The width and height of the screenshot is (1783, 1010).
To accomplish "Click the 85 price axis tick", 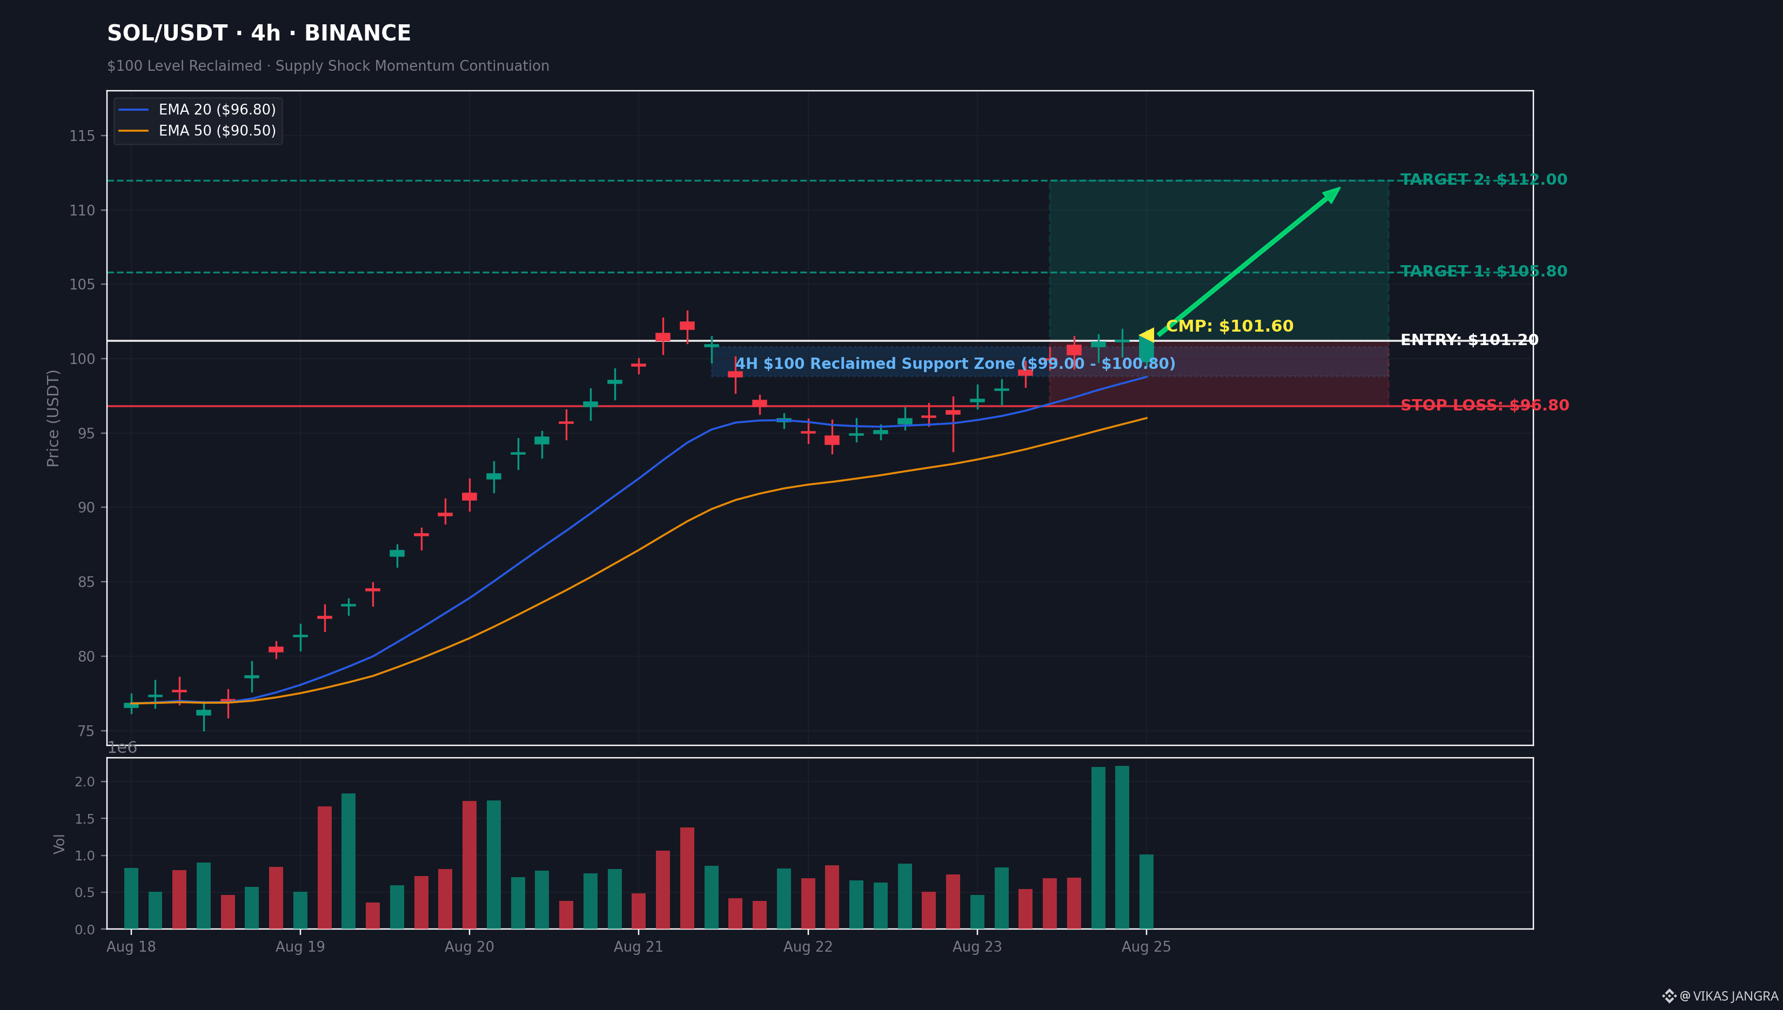I will [x=86, y=582].
